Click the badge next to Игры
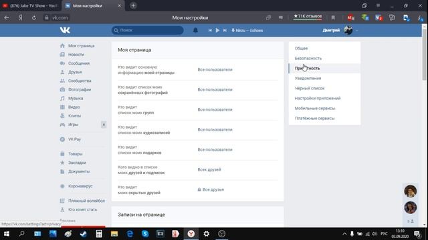The height and width of the screenshot is (240, 428). coord(104,125)
